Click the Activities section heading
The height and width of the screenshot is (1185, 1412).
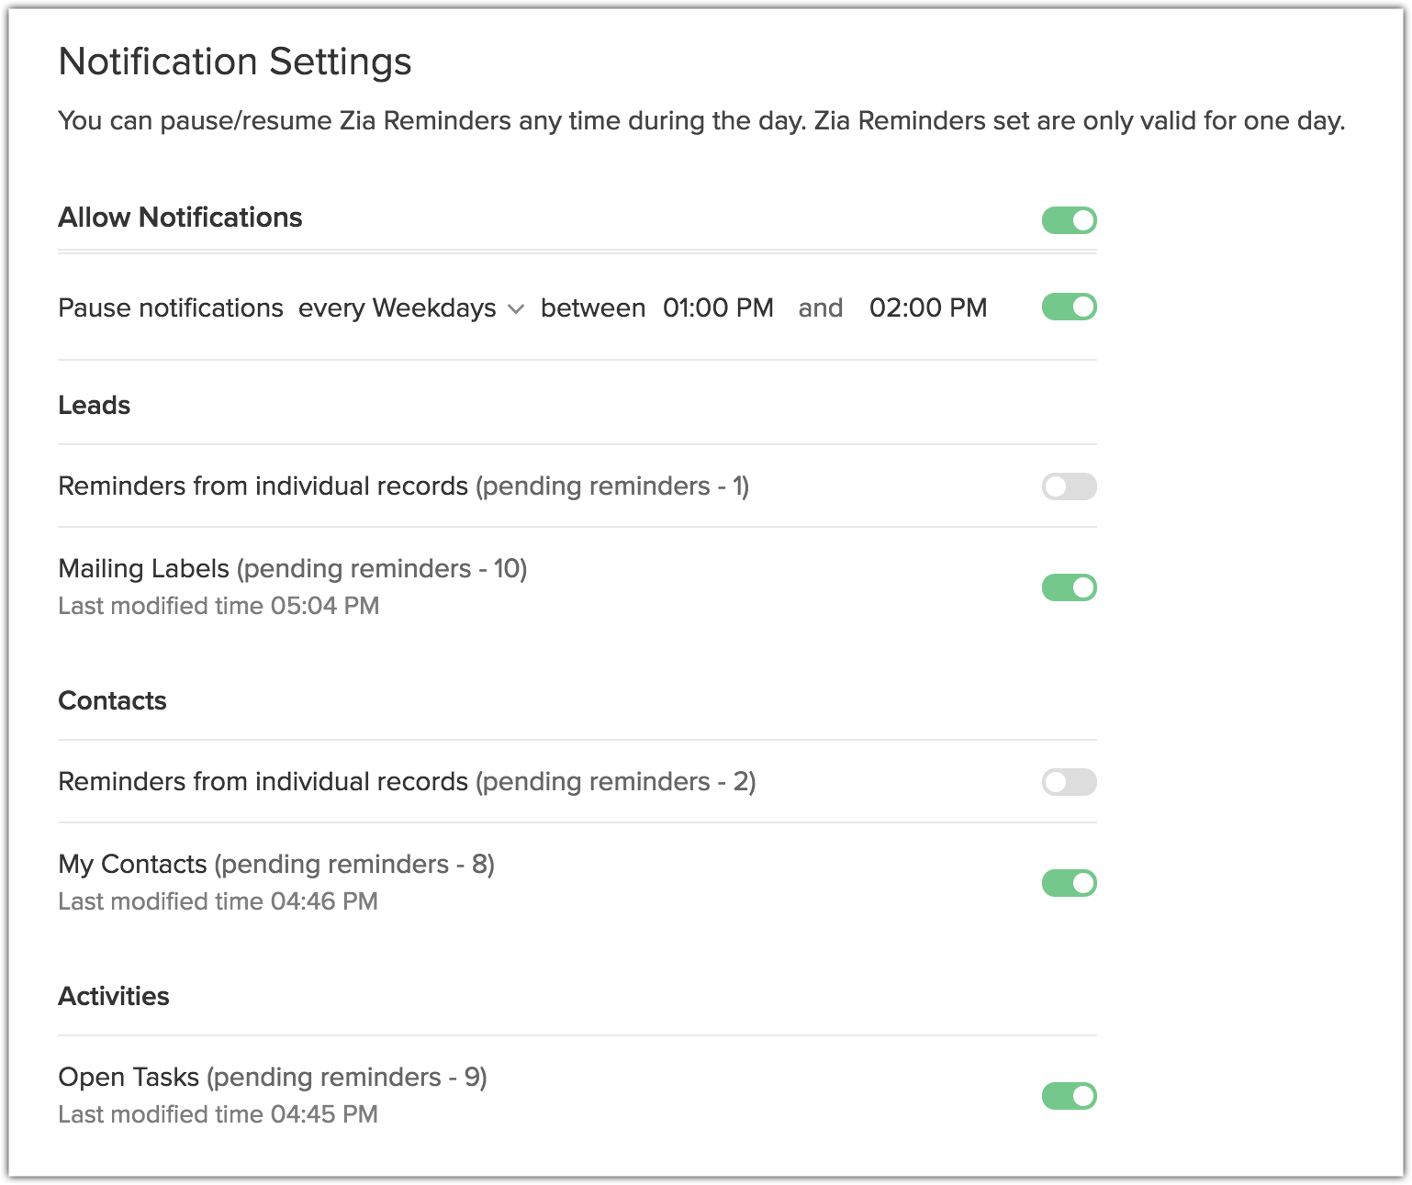[114, 997]
